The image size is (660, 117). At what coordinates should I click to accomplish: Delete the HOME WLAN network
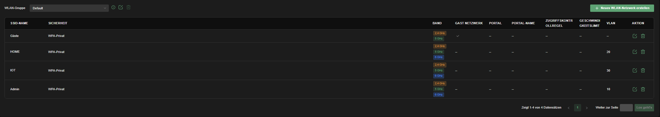(x=643, y=52)
